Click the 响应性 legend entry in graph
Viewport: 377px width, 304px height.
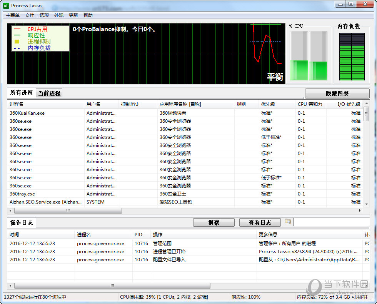click(36, 35)
